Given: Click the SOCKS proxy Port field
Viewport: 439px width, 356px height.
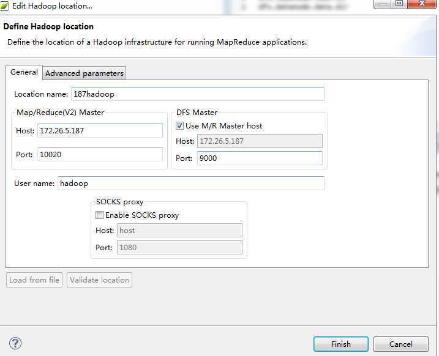Looking at the screenshot, I should (179, 248).
